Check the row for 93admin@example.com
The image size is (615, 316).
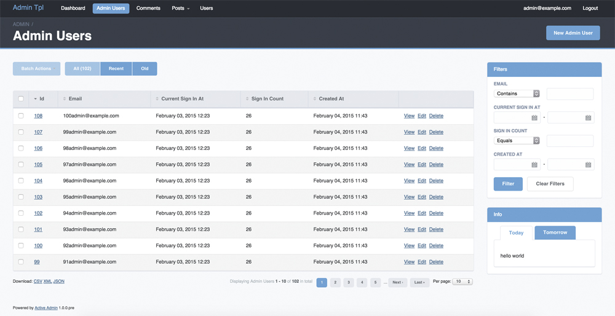click(x=21, y=229)
